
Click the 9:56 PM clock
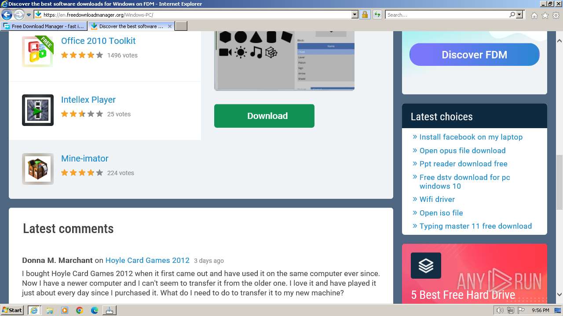[540, 310]
